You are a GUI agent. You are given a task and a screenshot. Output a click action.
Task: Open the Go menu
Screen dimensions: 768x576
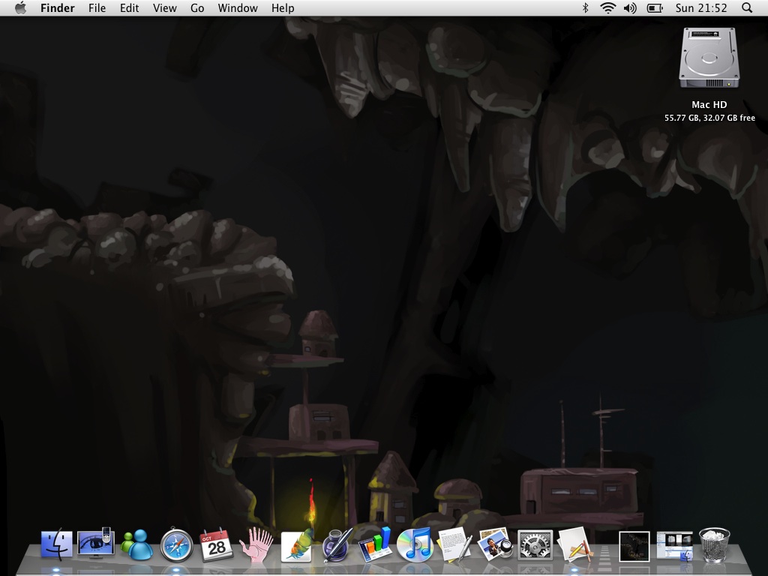pos(197,7)
